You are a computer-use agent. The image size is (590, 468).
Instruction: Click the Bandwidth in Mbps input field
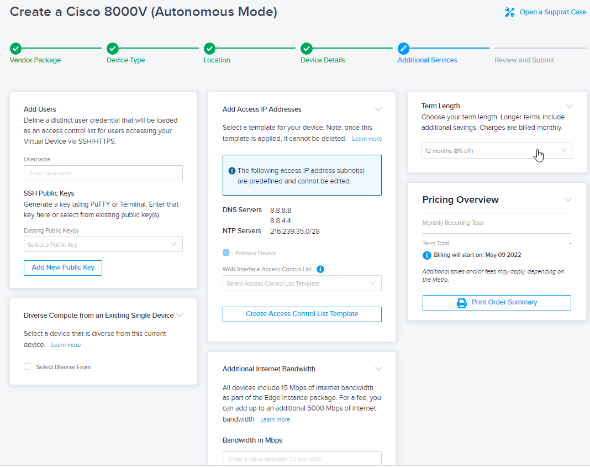click(x=302, y=459)
